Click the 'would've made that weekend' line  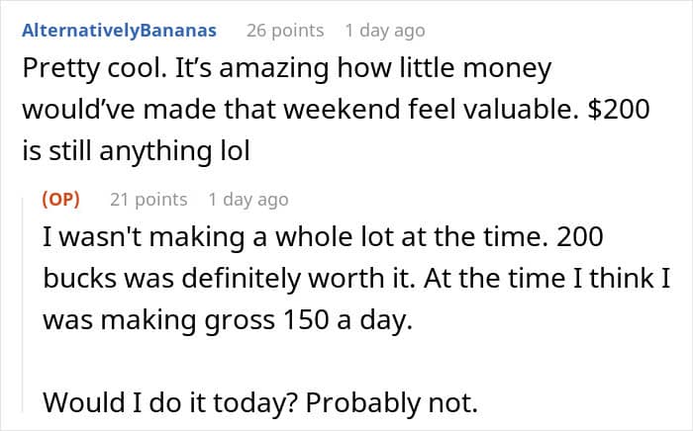click(336, 110)
